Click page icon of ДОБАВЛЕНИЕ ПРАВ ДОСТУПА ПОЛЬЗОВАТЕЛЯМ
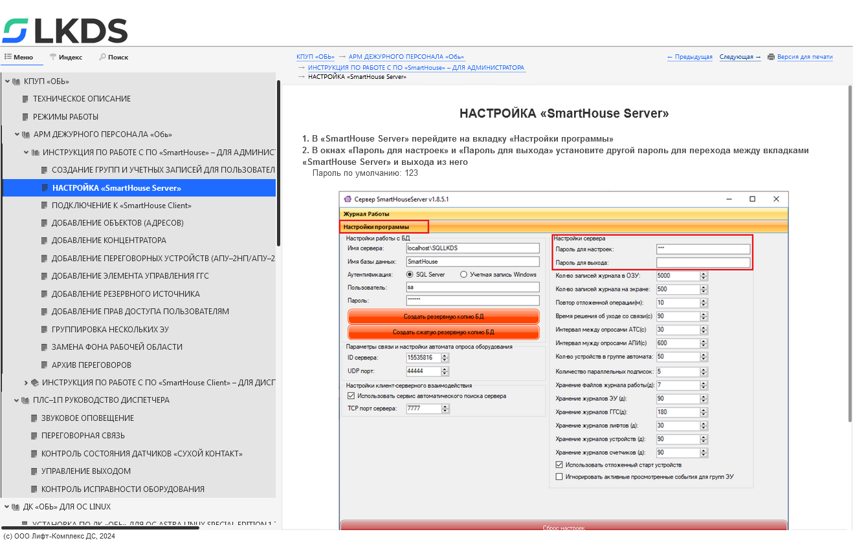Screen dimensions: 853x545 point(45,312)
